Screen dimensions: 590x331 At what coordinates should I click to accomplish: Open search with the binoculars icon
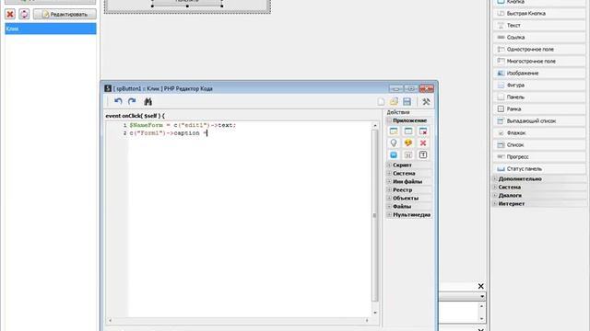(147, 101)
